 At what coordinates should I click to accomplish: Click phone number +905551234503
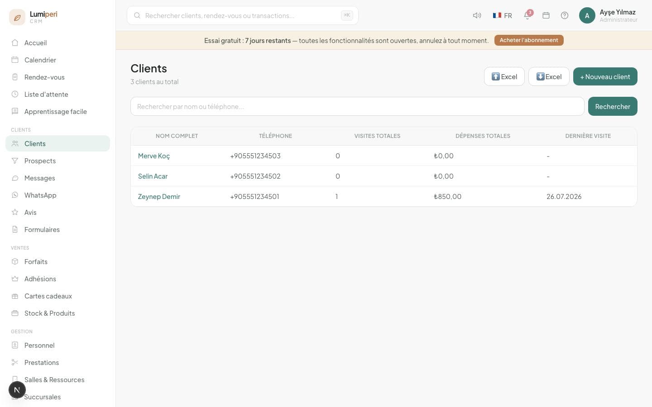(x=255, y=156)
